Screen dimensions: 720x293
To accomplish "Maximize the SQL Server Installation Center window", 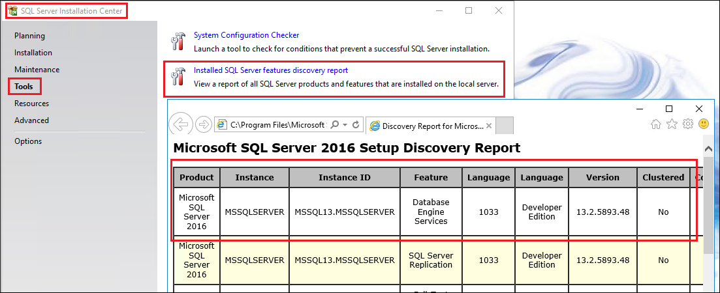I will coord(469,10).
